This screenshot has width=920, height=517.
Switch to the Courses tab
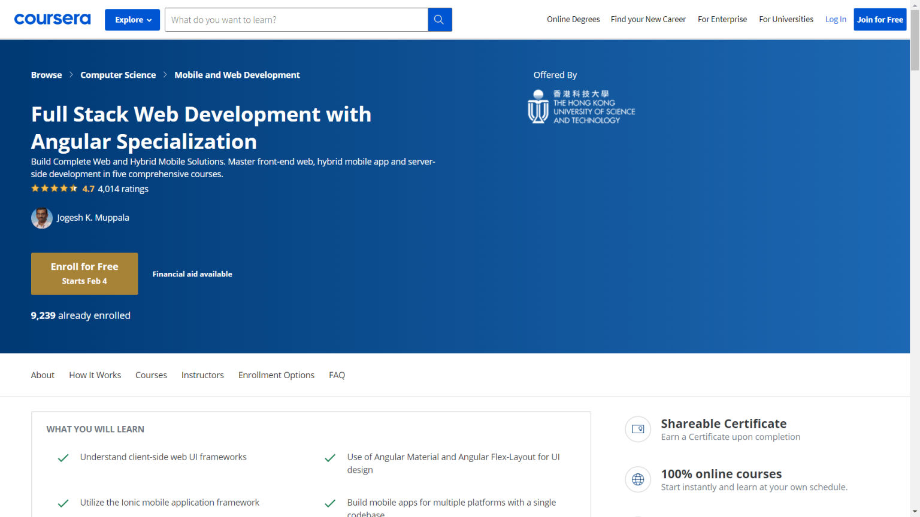pyautogui.click(x=151, y=375)
